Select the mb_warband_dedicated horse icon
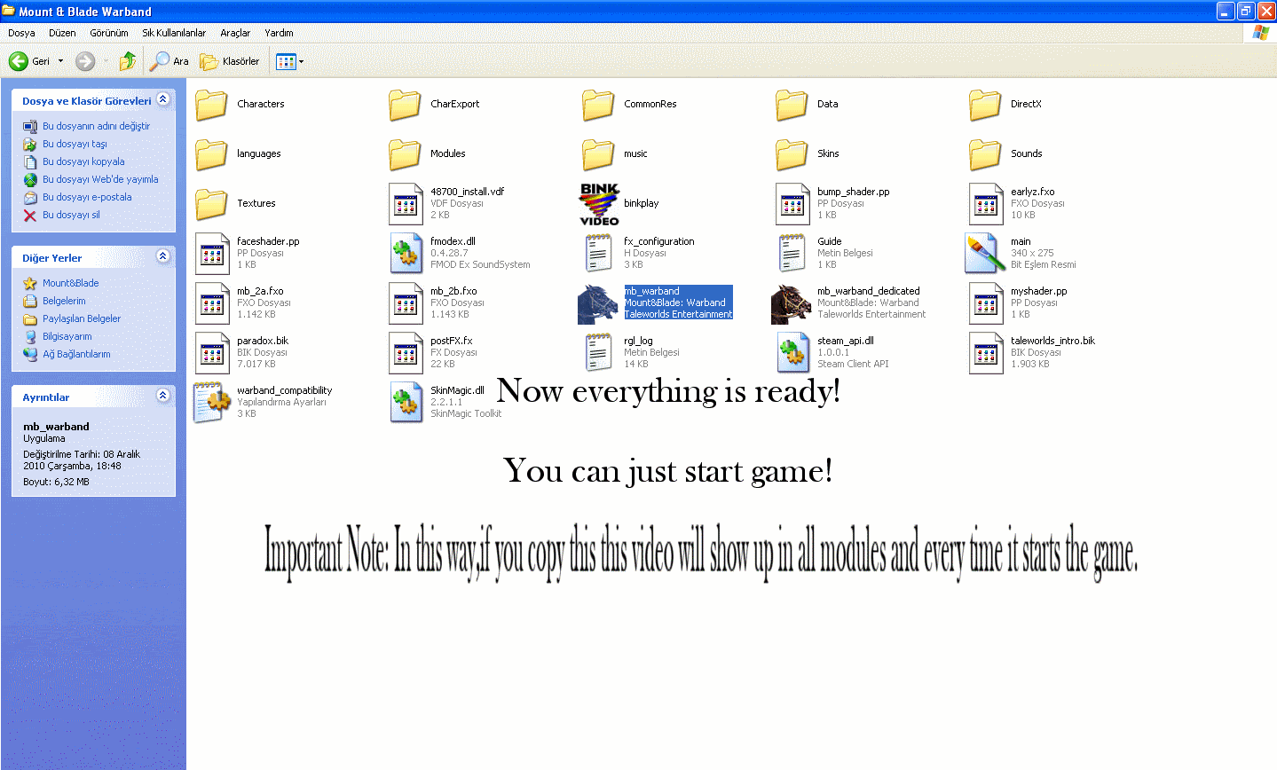This screenshot has height=770, width=1277. pyautogui.click(x=792, y=303)
